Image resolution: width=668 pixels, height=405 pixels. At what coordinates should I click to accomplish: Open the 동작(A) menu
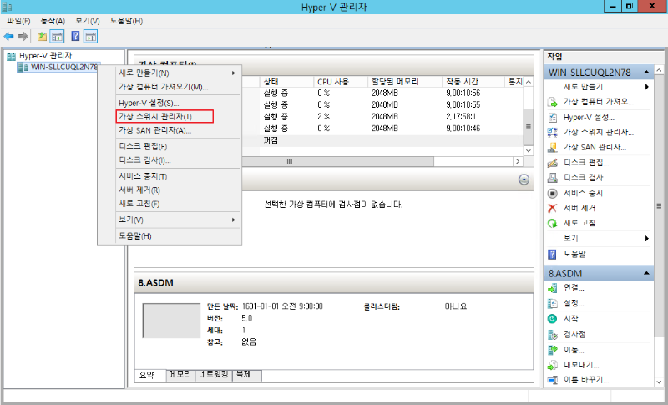pyautogui.click(x=53, y=21)
